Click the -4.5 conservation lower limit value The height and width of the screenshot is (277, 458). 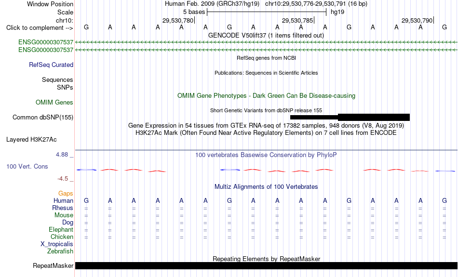[x=63, y=178]
